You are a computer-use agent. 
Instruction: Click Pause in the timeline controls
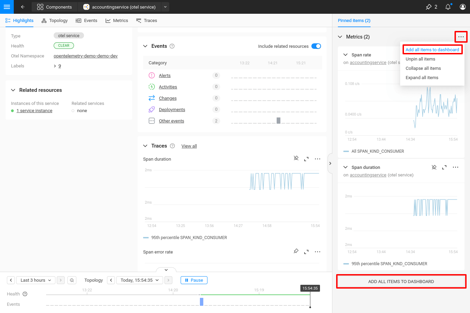point(194,280)
